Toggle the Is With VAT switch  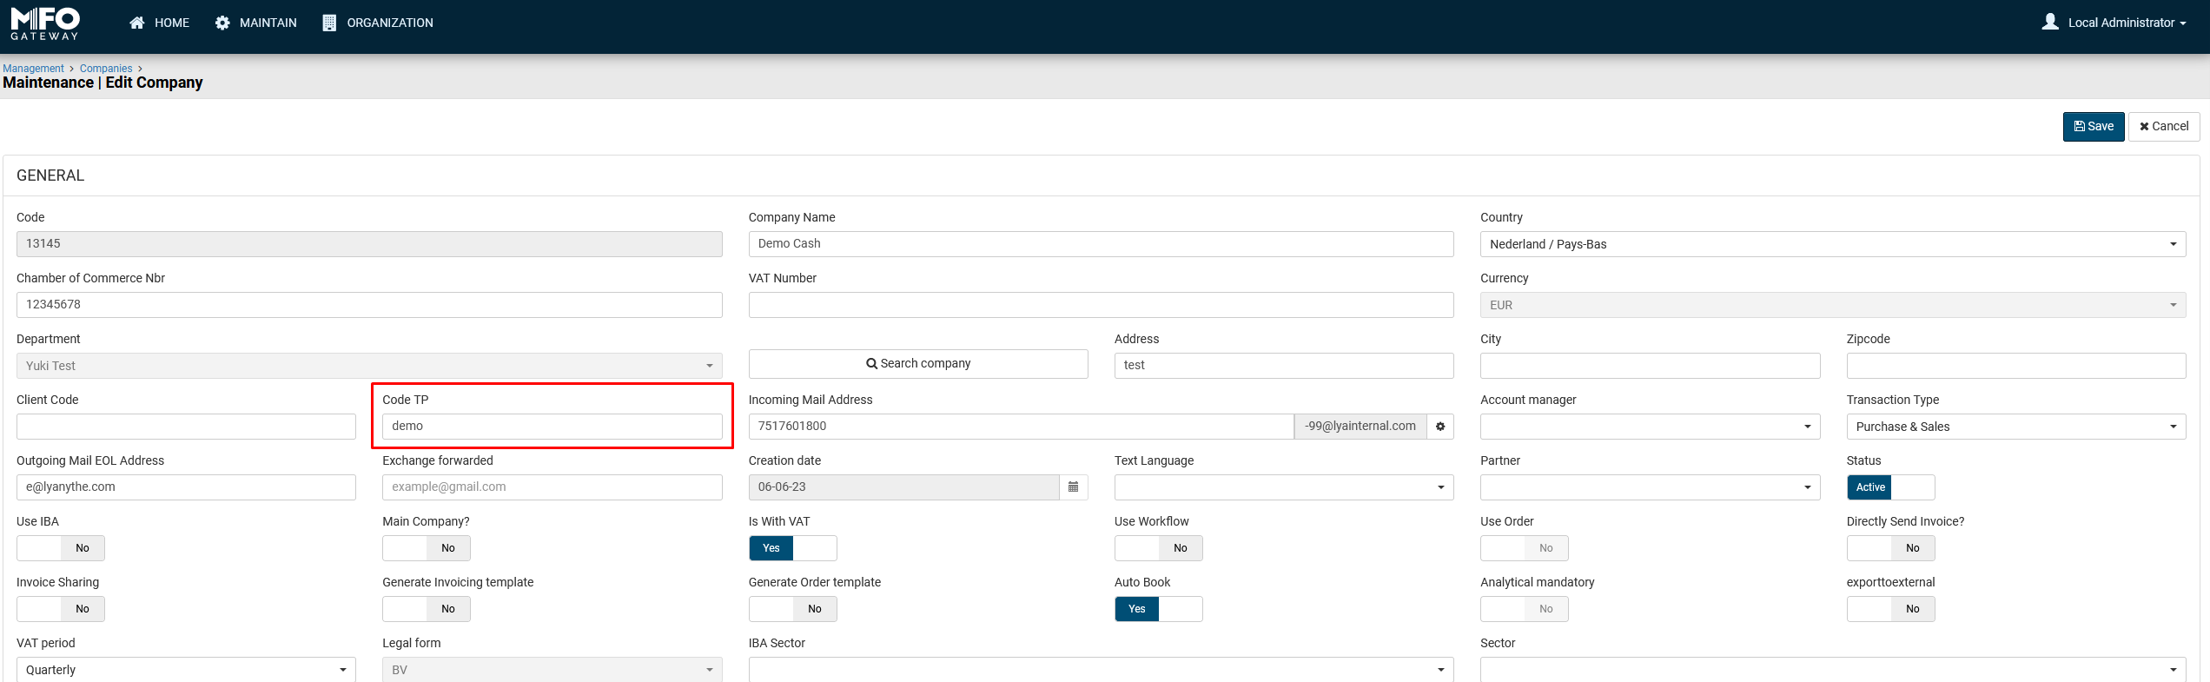[x=792, y=548]
